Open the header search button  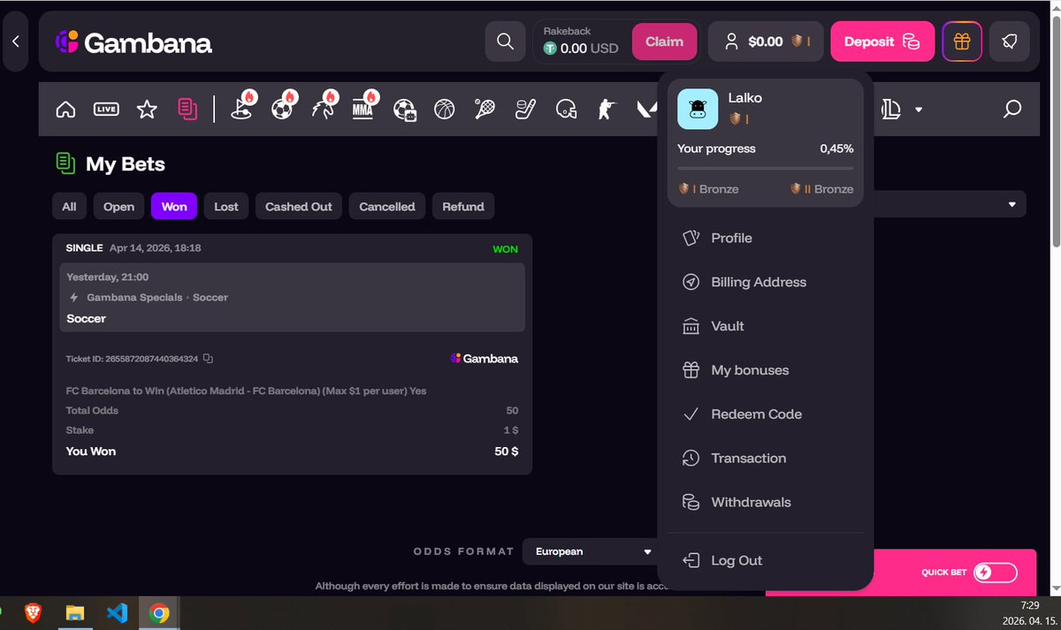point(505,42)
